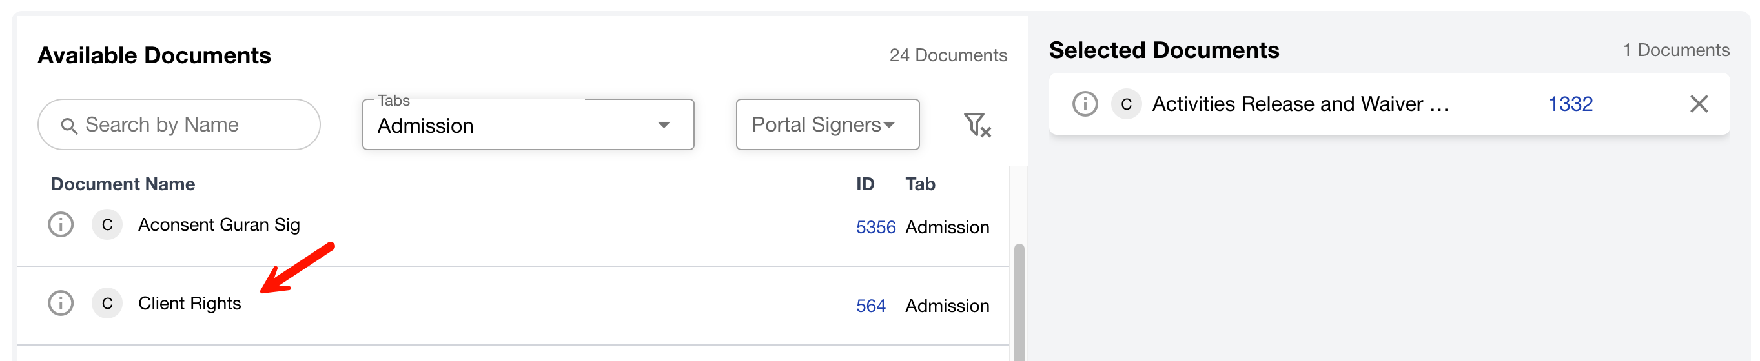The height and width of the screenshot is (361, 1760).
Task: Click the C badge beside Activities Release
Action: point(1126,104)
